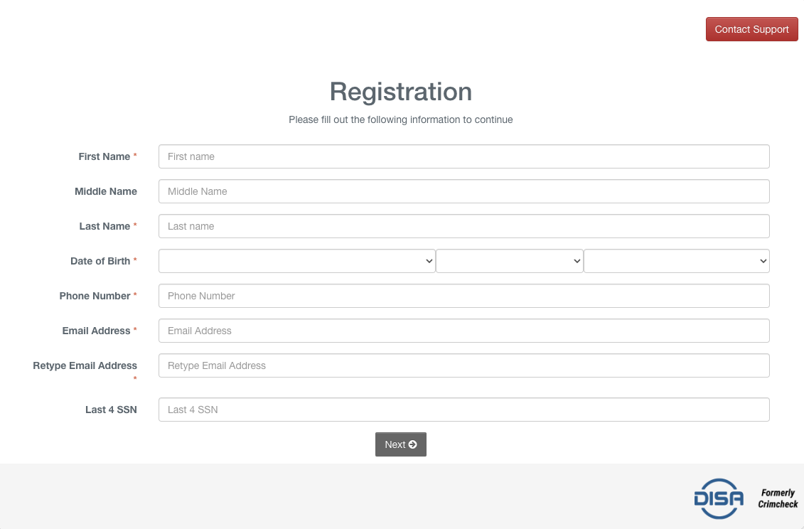804x529 pixels.
Task: Select the Last Name text box
Action: (x=463, y=226)
